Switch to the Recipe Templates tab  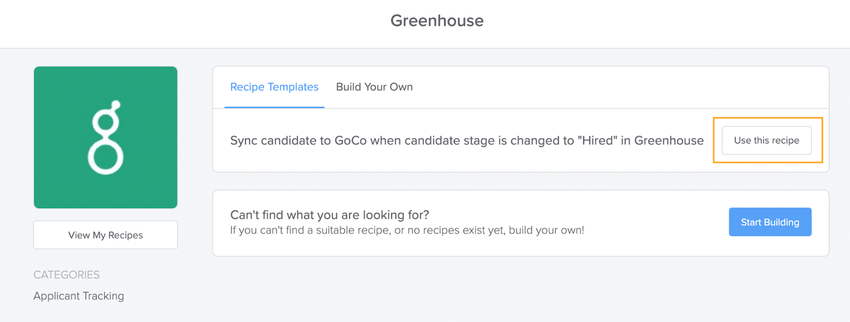pyautogui.click(x=274, y=87)
